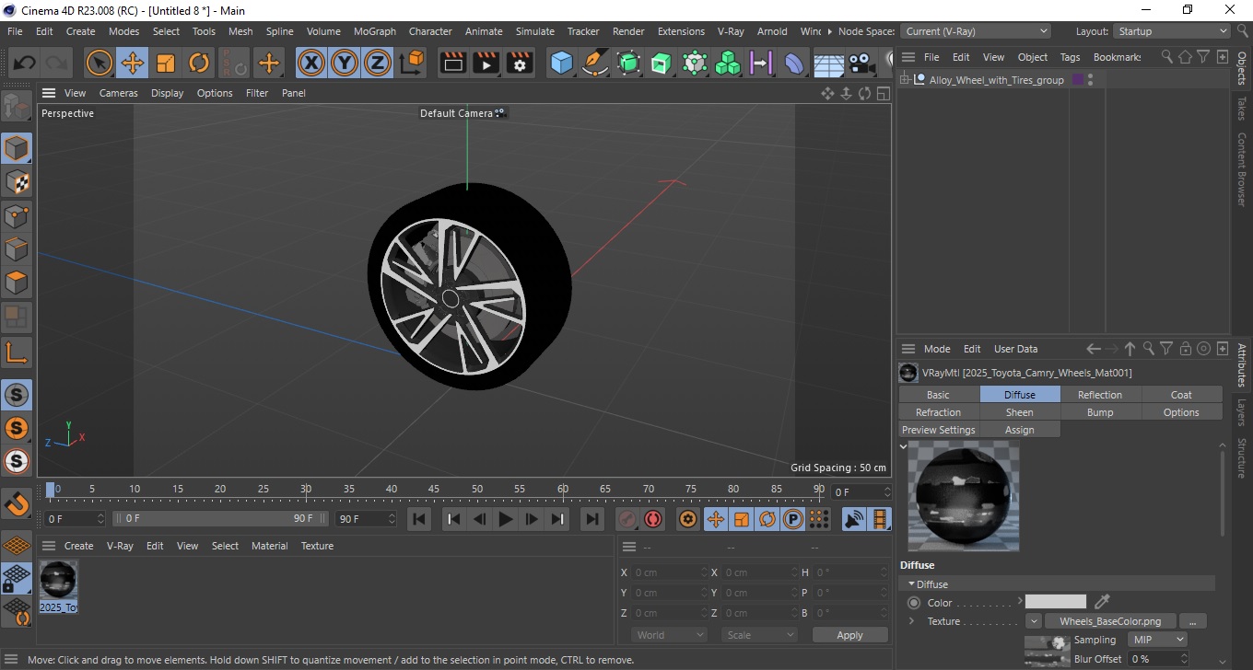
Task: Click frame 45 on the timeline ruler
Action: [434, 489]
